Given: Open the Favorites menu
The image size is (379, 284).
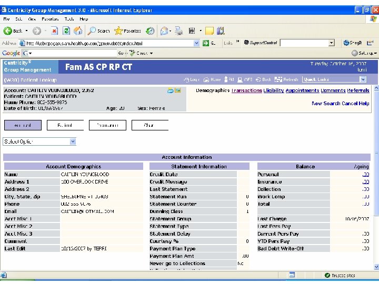Looking at the screenshot, I should (x=50, y=19).
